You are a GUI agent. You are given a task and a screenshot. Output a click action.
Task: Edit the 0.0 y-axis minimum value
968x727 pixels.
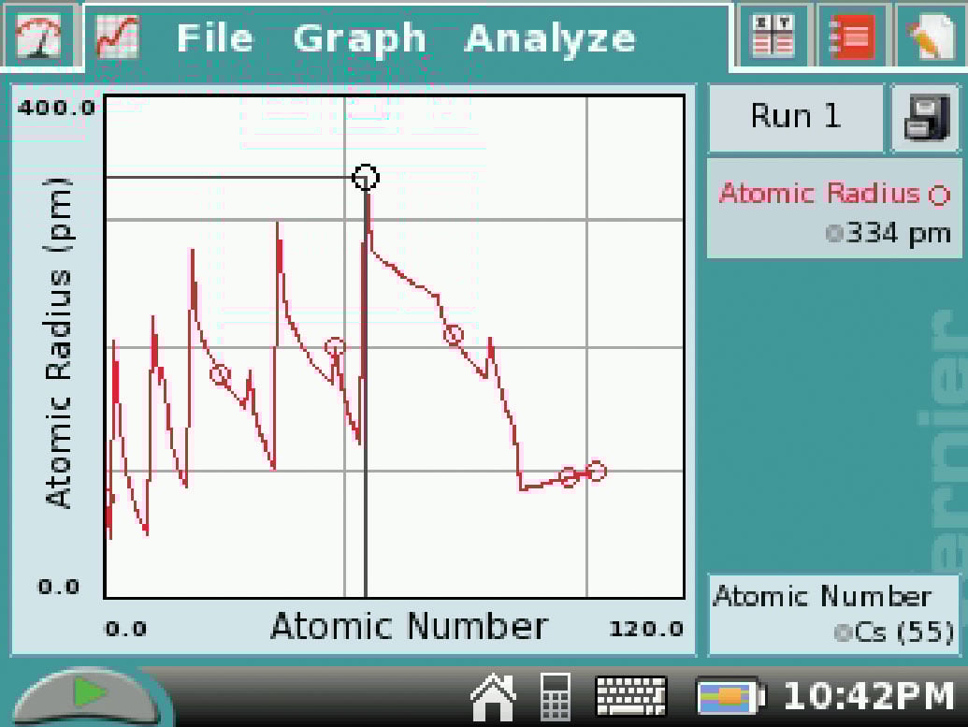[59, 586]
